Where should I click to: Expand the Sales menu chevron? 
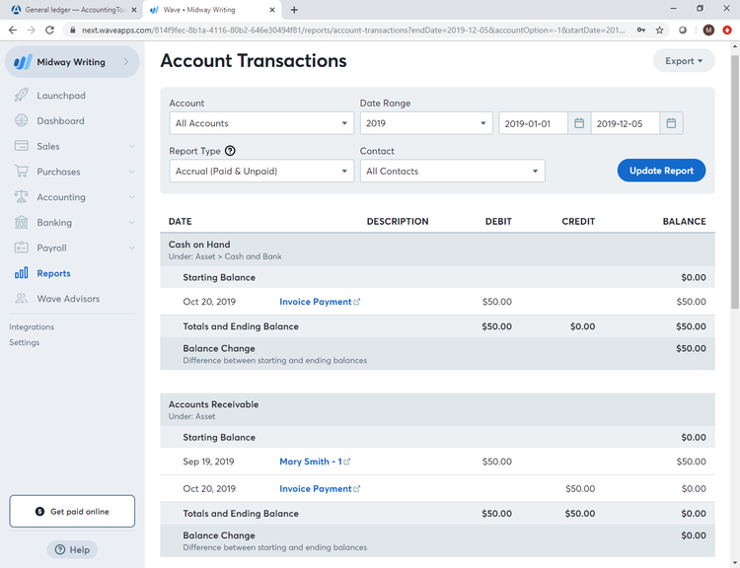click(131, 146)
